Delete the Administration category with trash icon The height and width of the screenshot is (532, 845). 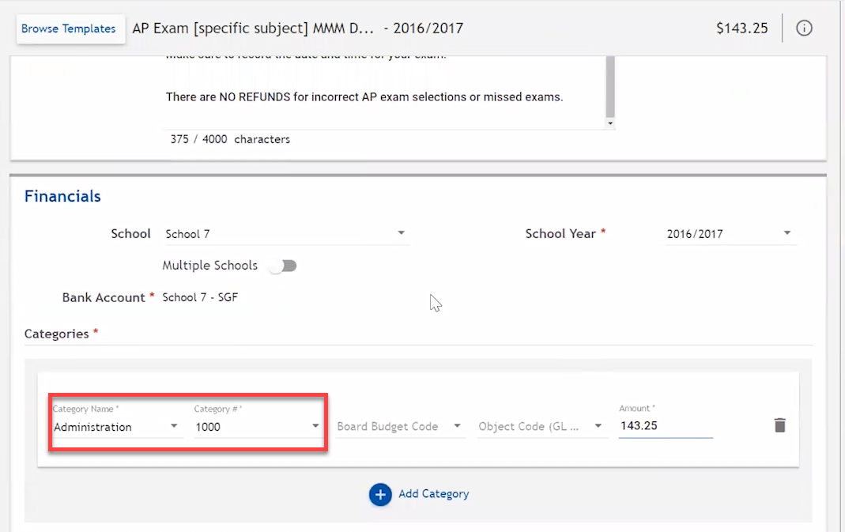[x=780, y=425]
